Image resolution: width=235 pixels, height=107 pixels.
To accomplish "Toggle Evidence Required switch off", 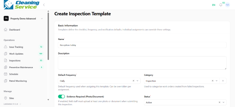I will [62, 96].
